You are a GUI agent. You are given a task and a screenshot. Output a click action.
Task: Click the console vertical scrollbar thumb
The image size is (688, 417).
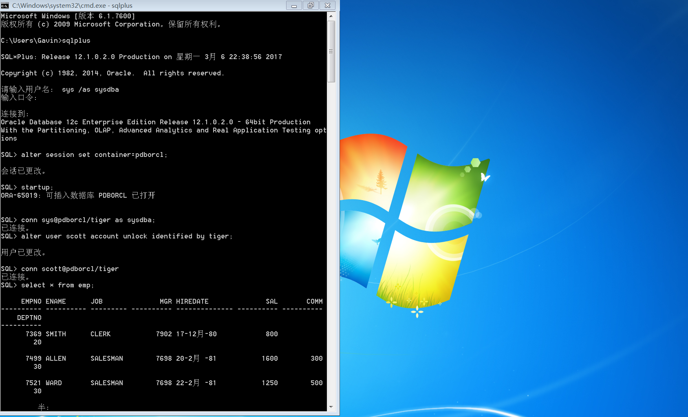coord(331,51)
